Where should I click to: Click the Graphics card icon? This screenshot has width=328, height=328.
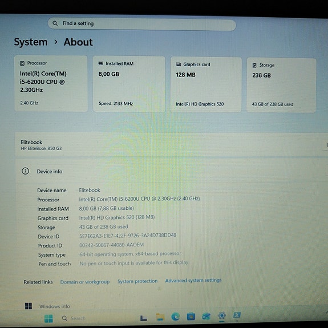[178, 64]
